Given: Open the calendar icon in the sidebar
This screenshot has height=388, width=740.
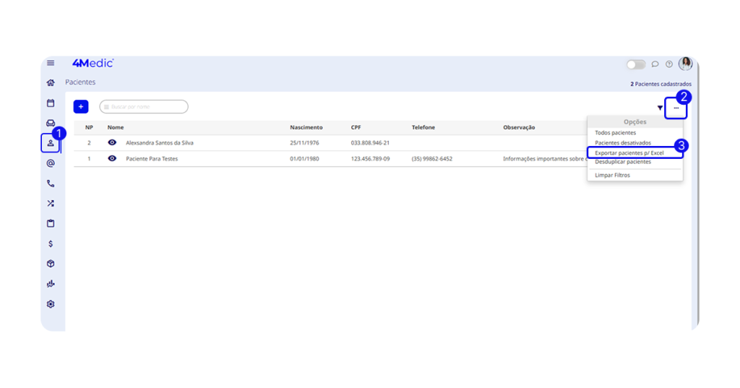Looking at the screenshot, I should [x=51, y=103].
